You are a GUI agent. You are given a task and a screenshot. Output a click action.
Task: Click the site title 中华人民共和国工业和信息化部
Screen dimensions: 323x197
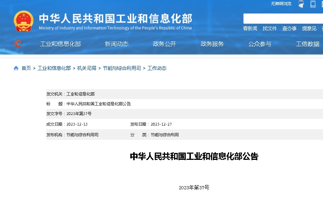click(x=116, y=19)
